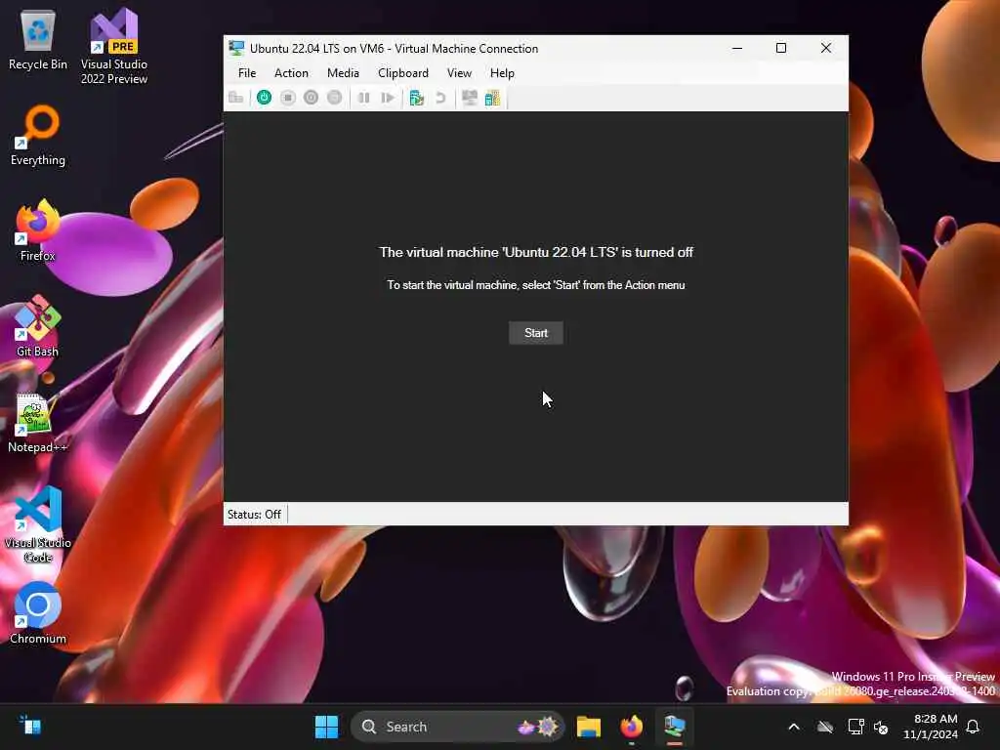The image size is (1000, 750).
Task: Open the File menu
Action: 247,72
